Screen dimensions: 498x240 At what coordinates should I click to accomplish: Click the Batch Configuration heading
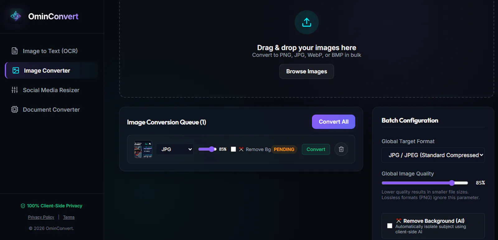pos(410,120)
